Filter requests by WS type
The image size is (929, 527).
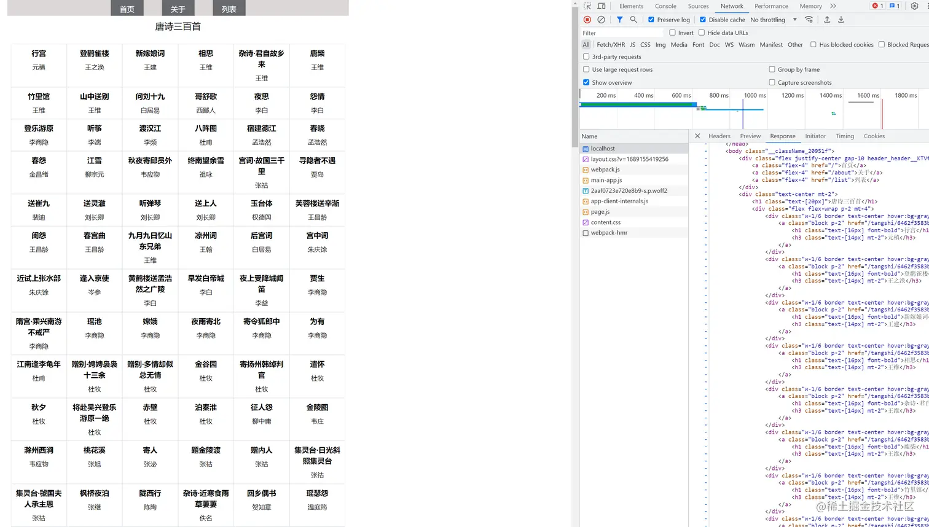[729, 44]
